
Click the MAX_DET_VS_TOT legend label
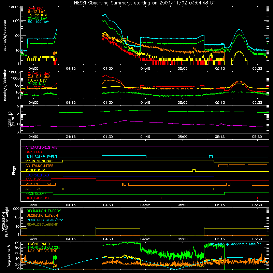(42, 251)
